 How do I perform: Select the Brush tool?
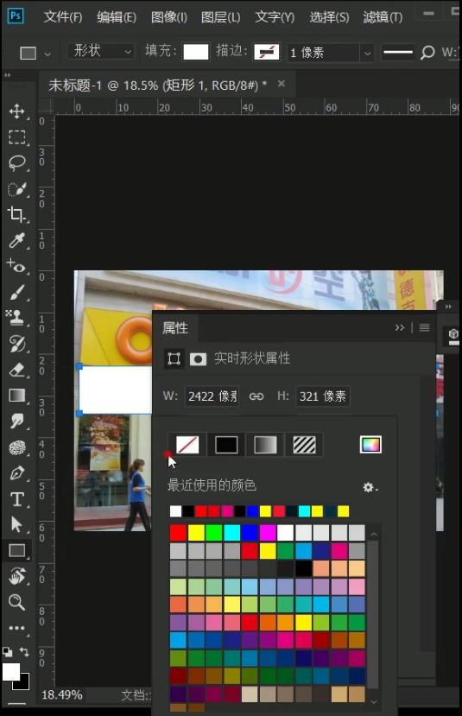click(17, 292)
